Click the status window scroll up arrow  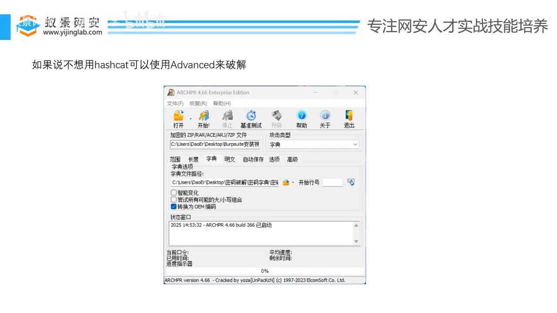[x=356, y=226]
